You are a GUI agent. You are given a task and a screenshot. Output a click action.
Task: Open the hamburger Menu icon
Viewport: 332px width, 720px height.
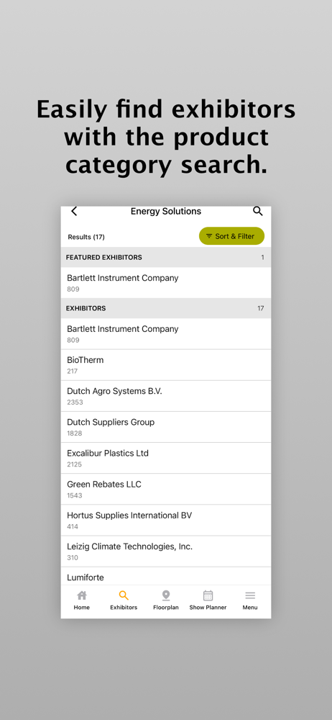250,595
